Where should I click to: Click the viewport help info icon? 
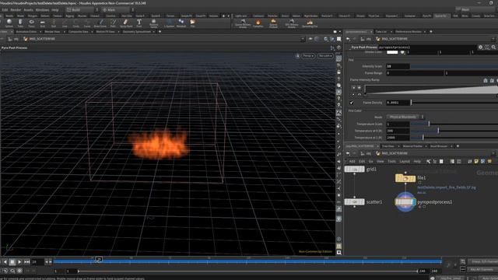pos(339,47)
